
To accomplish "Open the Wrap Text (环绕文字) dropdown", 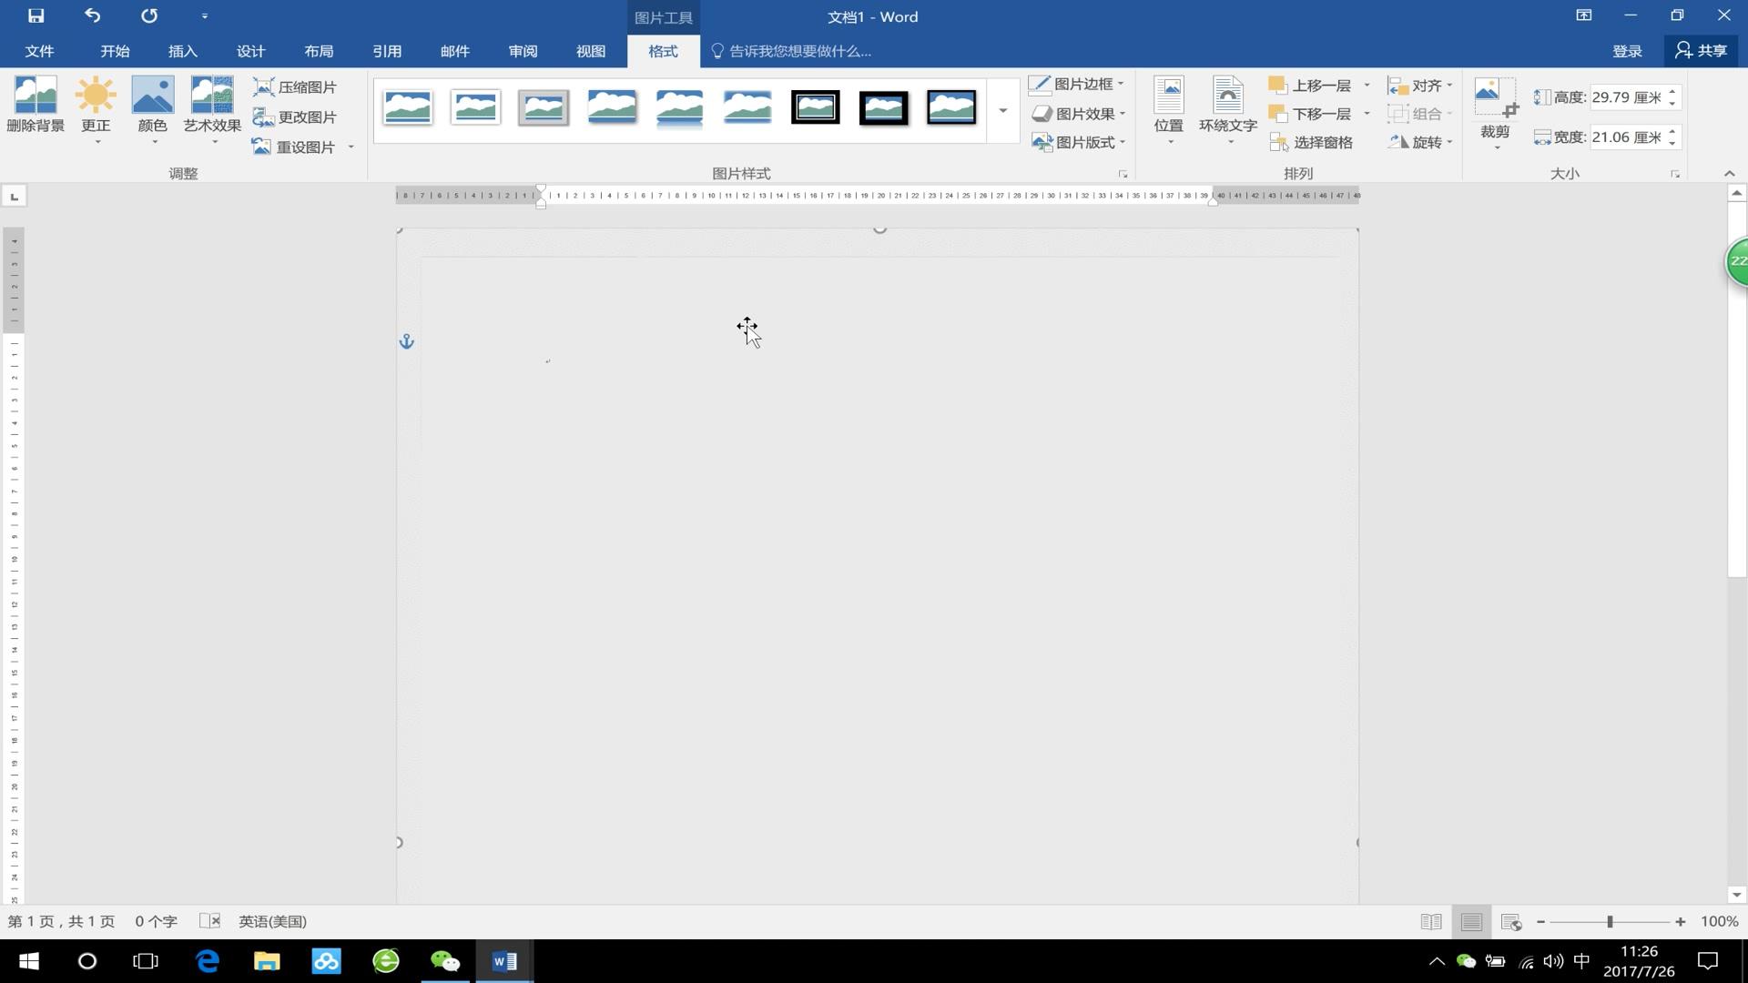I will tap(1227, 109).
